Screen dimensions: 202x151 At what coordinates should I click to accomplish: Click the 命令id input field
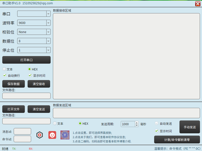(x=23, y=139)
